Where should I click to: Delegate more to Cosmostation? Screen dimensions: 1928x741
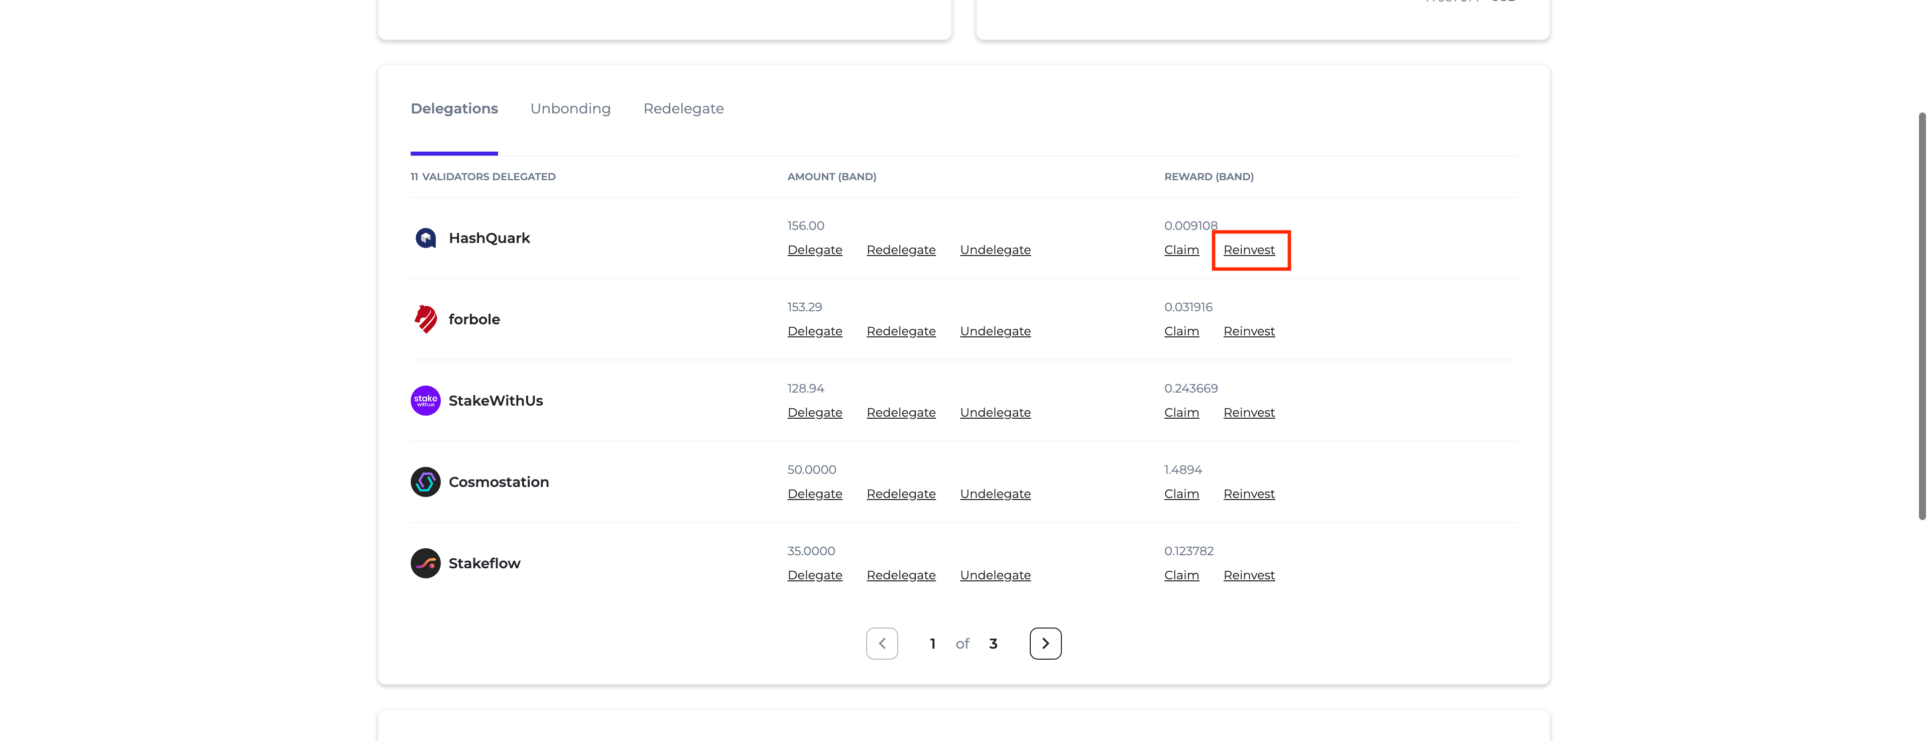pos(815,494)
